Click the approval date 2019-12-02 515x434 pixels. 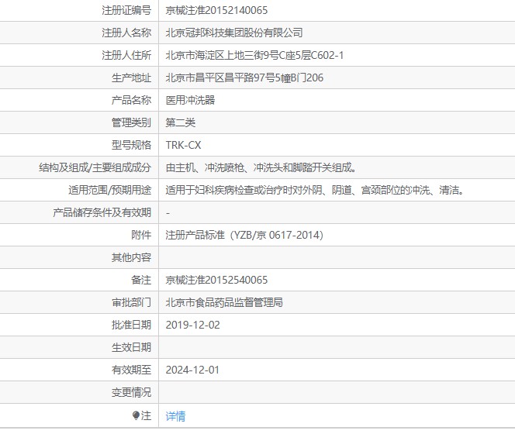[193, 325]
